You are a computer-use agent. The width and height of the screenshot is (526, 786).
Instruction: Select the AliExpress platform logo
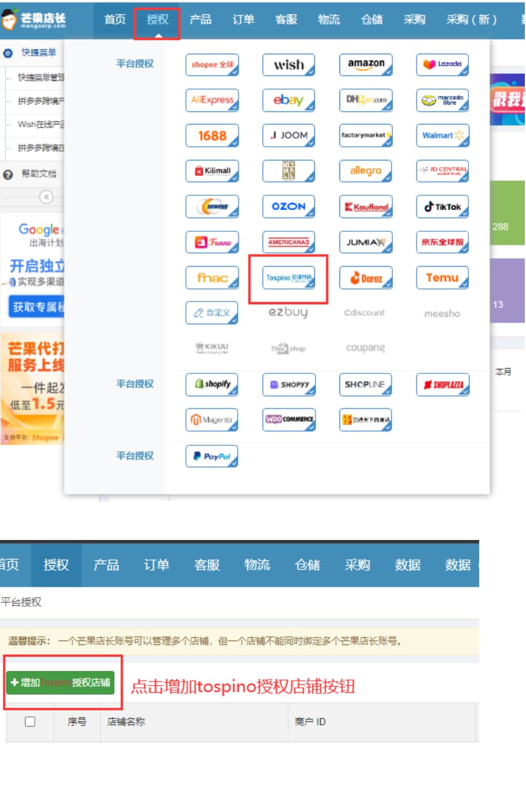tap(212, 100)
